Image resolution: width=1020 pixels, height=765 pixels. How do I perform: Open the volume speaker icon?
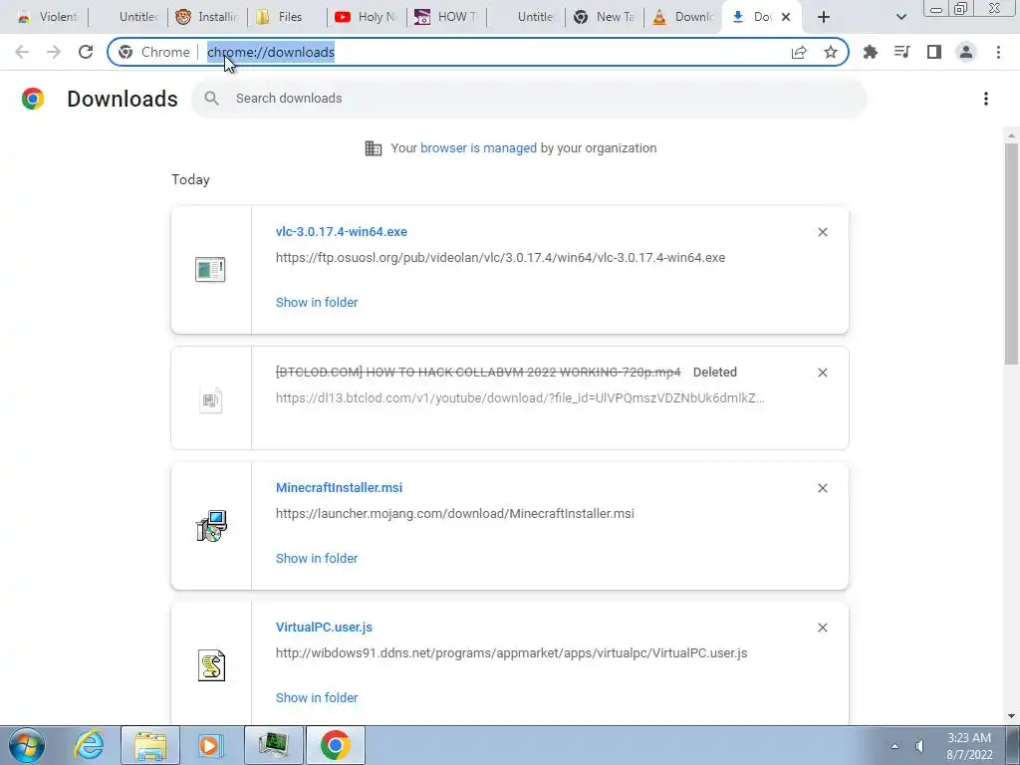pyautogui.click(x=919, y=746)
